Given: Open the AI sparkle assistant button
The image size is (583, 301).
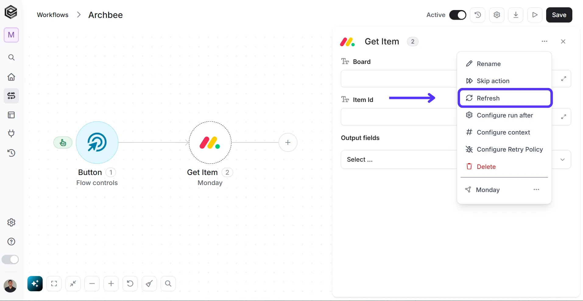Looking at the screenshot, I should (x=35, y=284).
